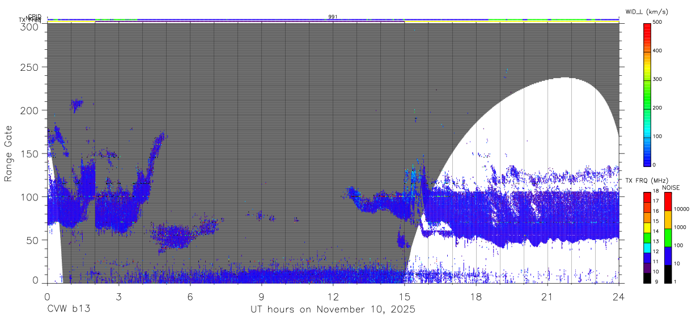Viewport: 696px width, 321px height.
Task: Click the 3 hour tick on UT axis
Action: [118, 296]
